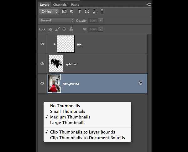
Task: Select Clip Thumbnails to Document Bounds
Action: 87,138
